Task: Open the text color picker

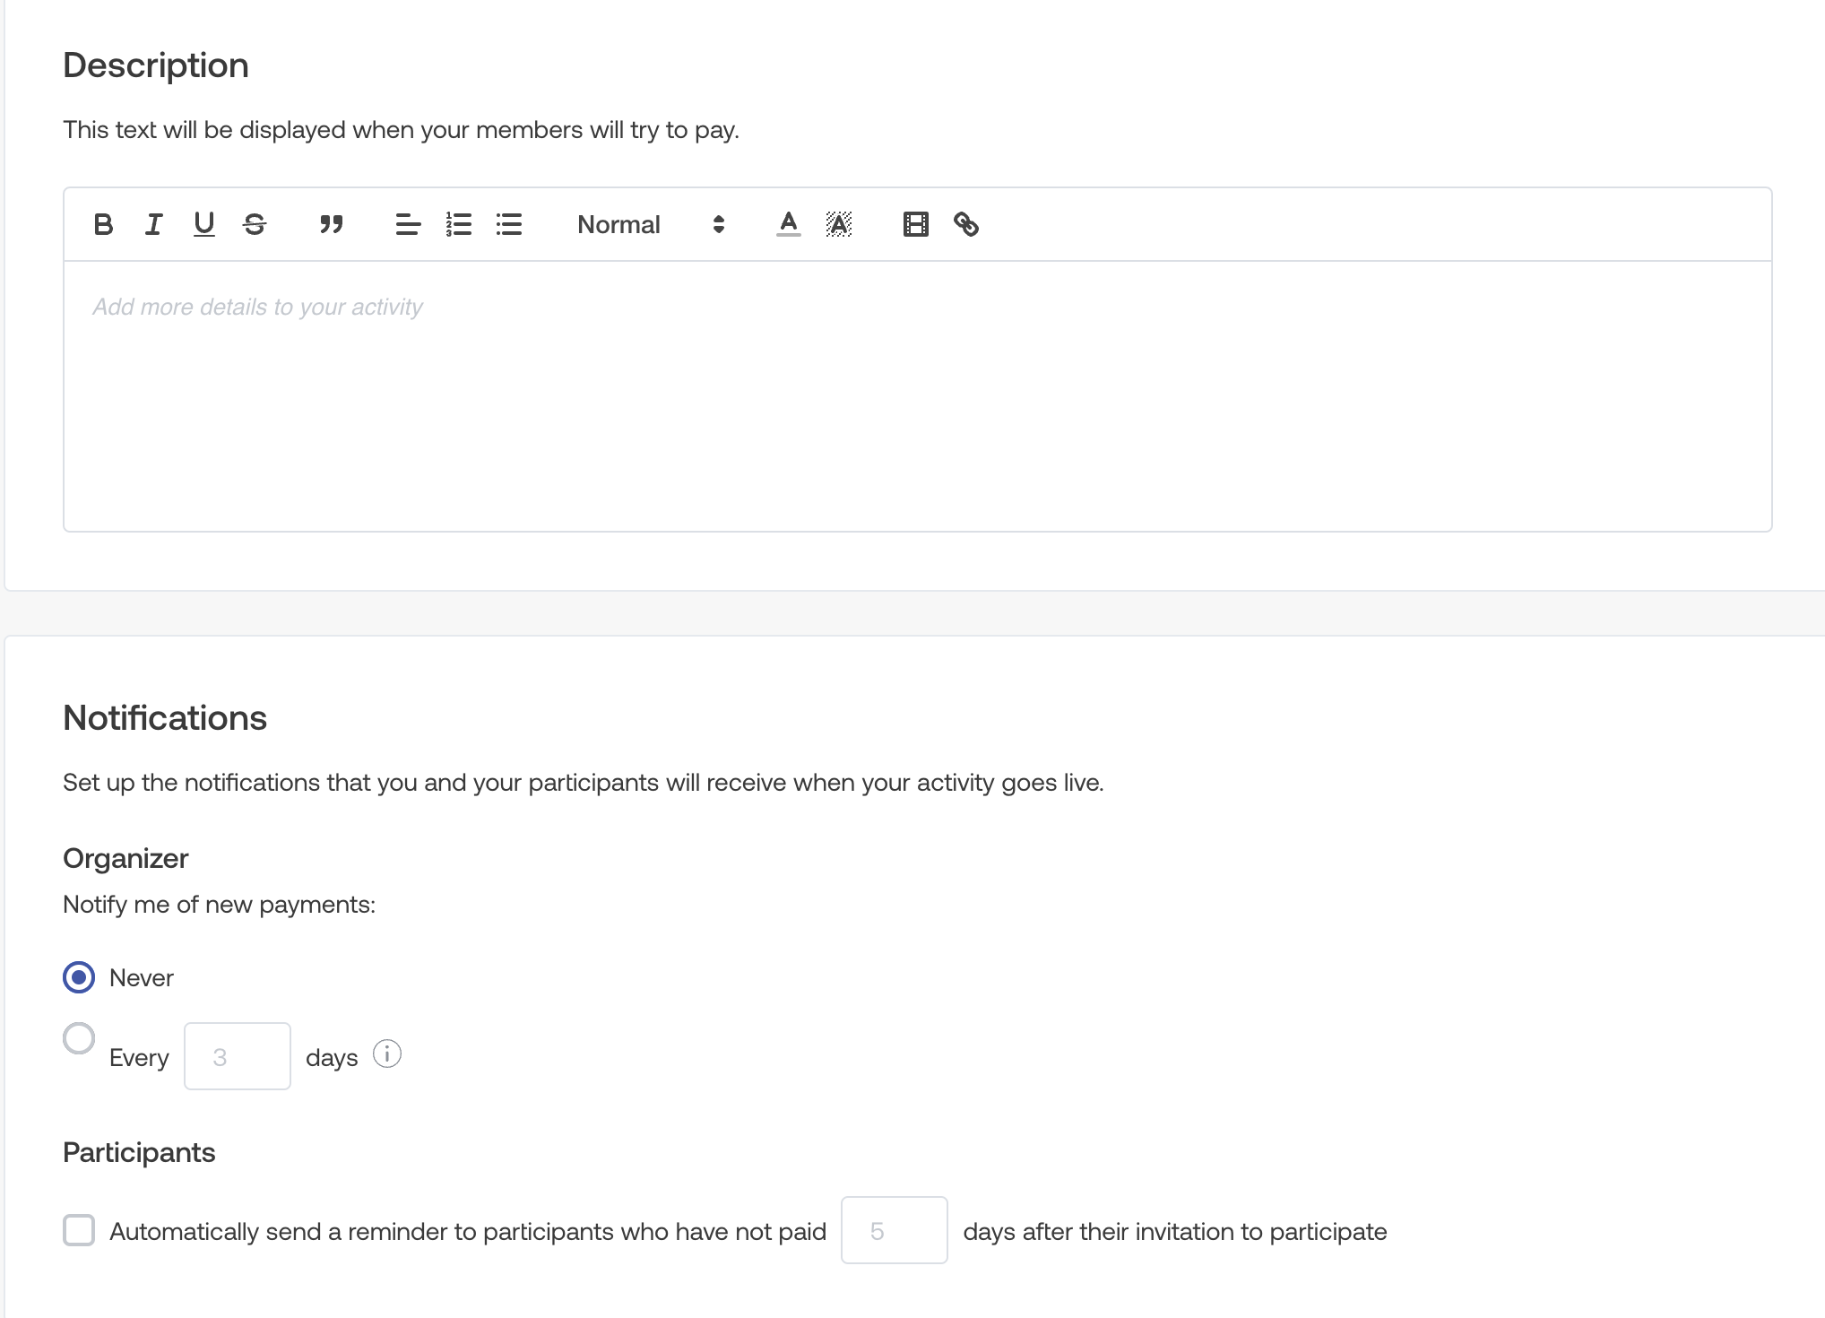Action: 788,224
